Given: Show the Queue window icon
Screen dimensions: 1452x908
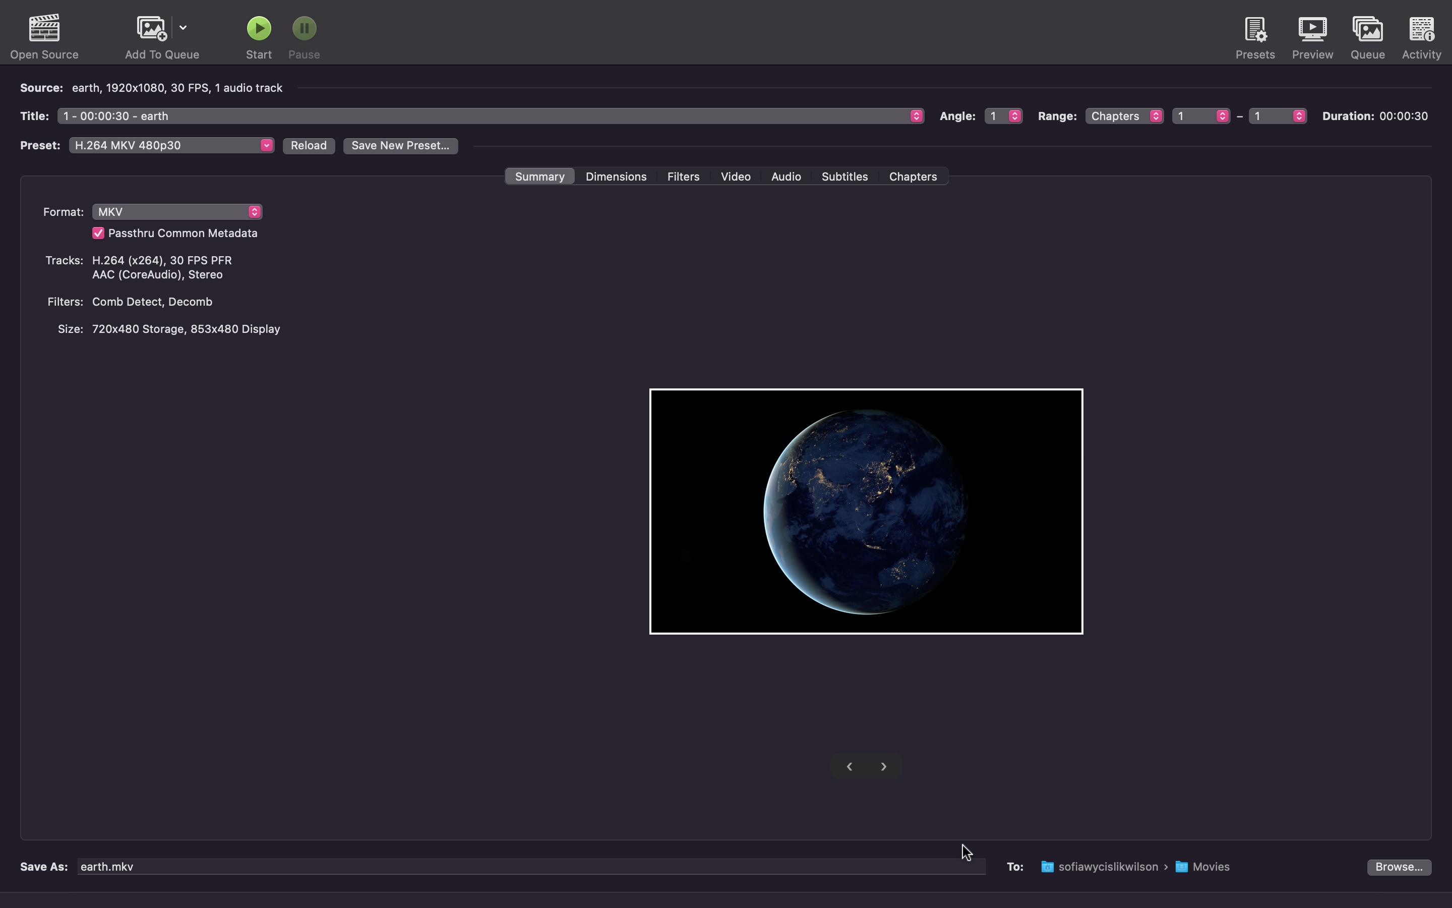Looking at the screenshot, I should pyautogui.click(x=1367, y=29).
